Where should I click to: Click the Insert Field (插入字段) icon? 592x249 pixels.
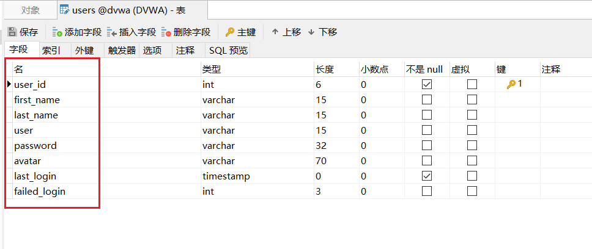pos(112,32)
